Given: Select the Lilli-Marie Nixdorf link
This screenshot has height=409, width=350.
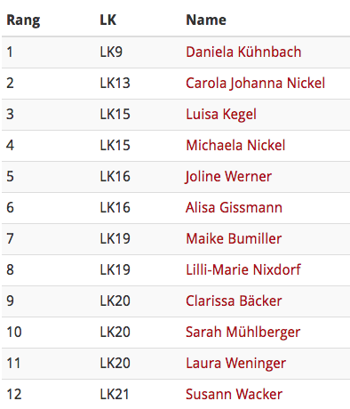Looking at the screenshot, I should pyautogui.click(x=243, y=269).
